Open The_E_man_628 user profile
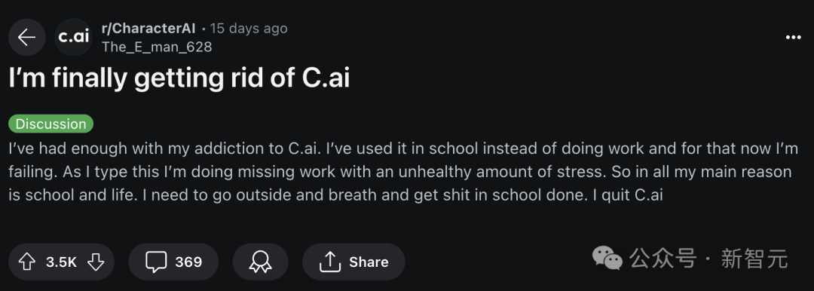 point(157,47)
